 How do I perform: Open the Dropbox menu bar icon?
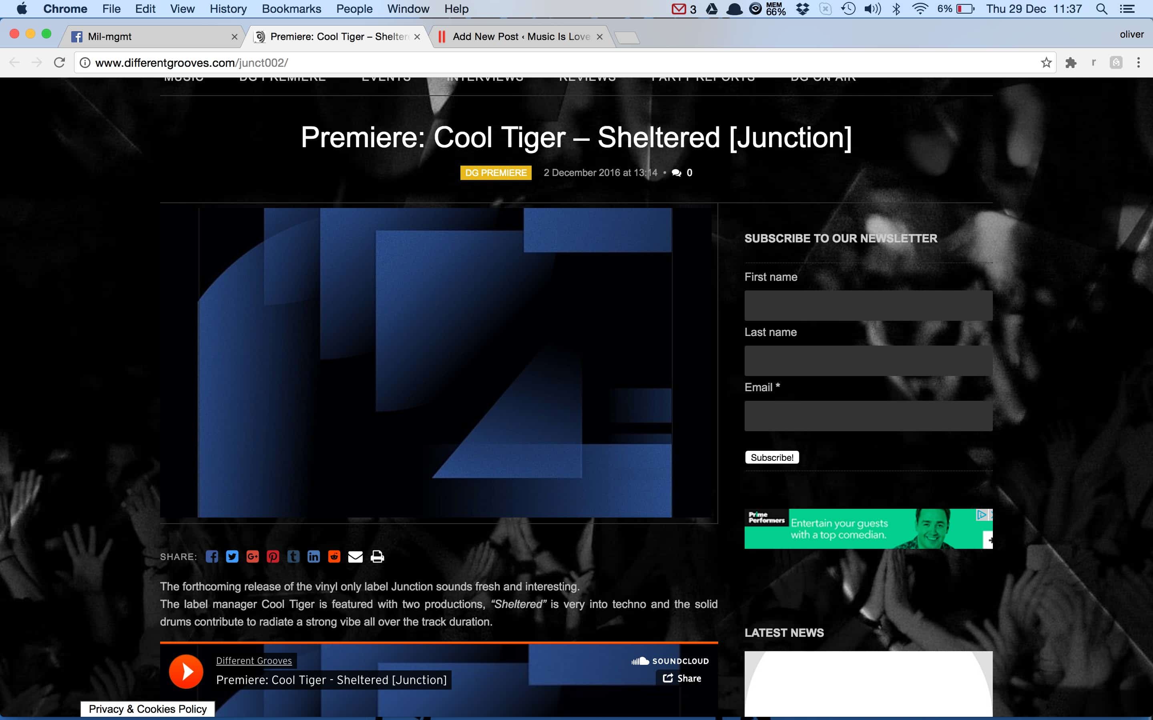pyautogui.click(x=803, y=9)
